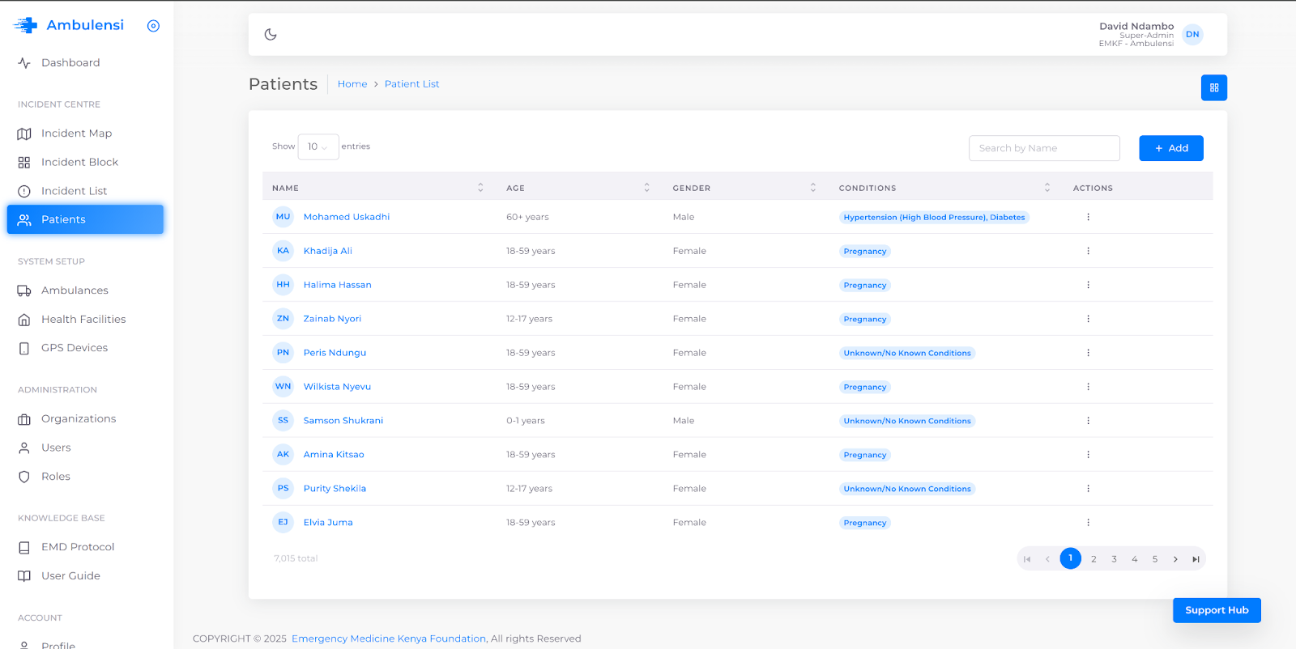Open patient Khadija Ali's record link
Viewport: 1296px width, 649px height.
pos(327,251)
